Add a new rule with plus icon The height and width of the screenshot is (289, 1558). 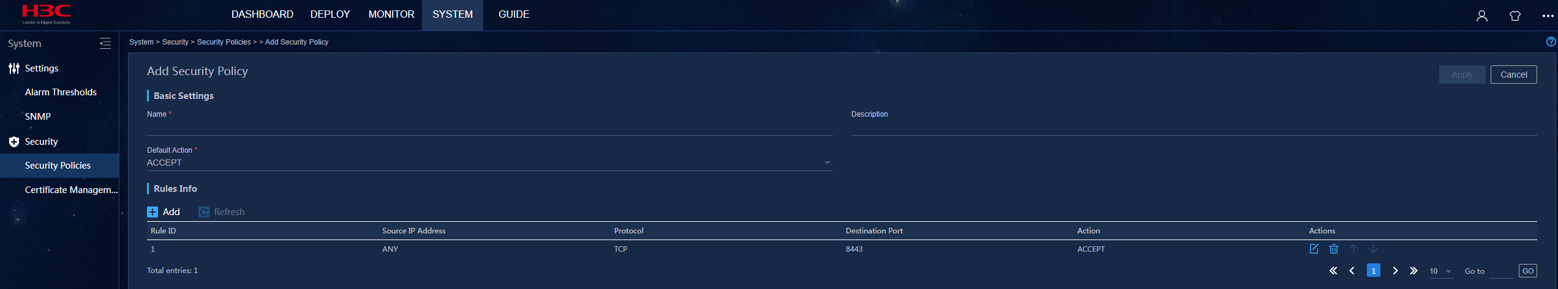(152, 212)
